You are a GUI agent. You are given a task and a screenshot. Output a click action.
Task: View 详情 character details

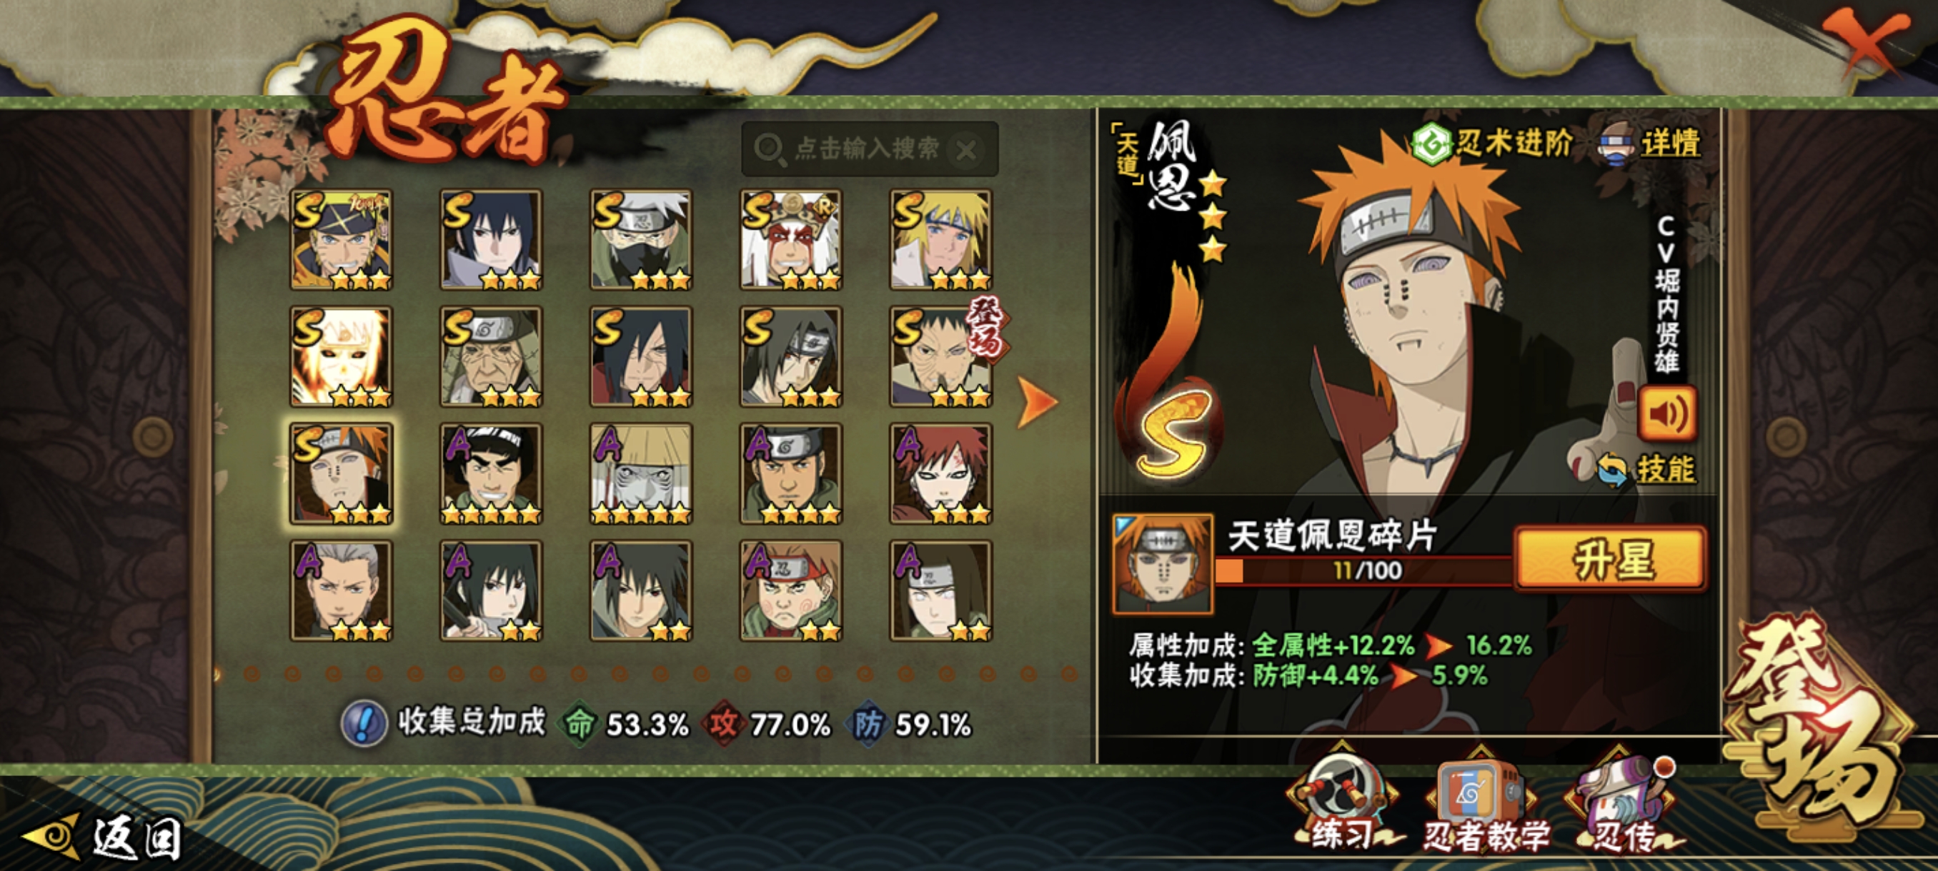(1650, 142)
